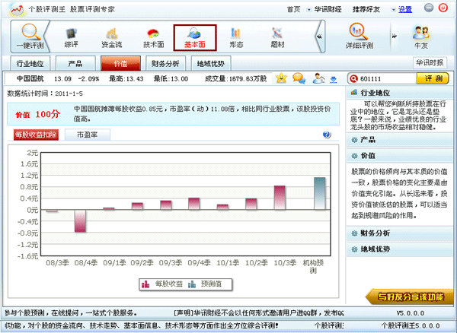This screenshot has height=333, width=457.
Task: Open 详细评测 magnifier icon
Action: [359, 31]
